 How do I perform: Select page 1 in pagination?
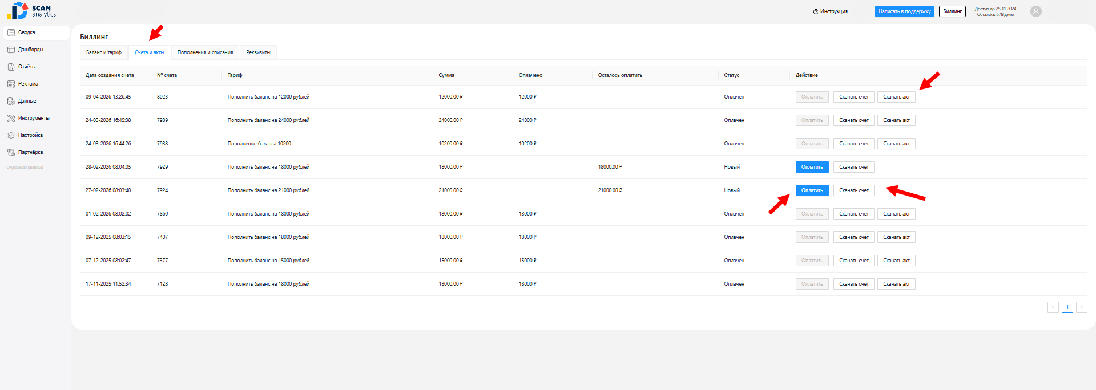pos(1067,307)
